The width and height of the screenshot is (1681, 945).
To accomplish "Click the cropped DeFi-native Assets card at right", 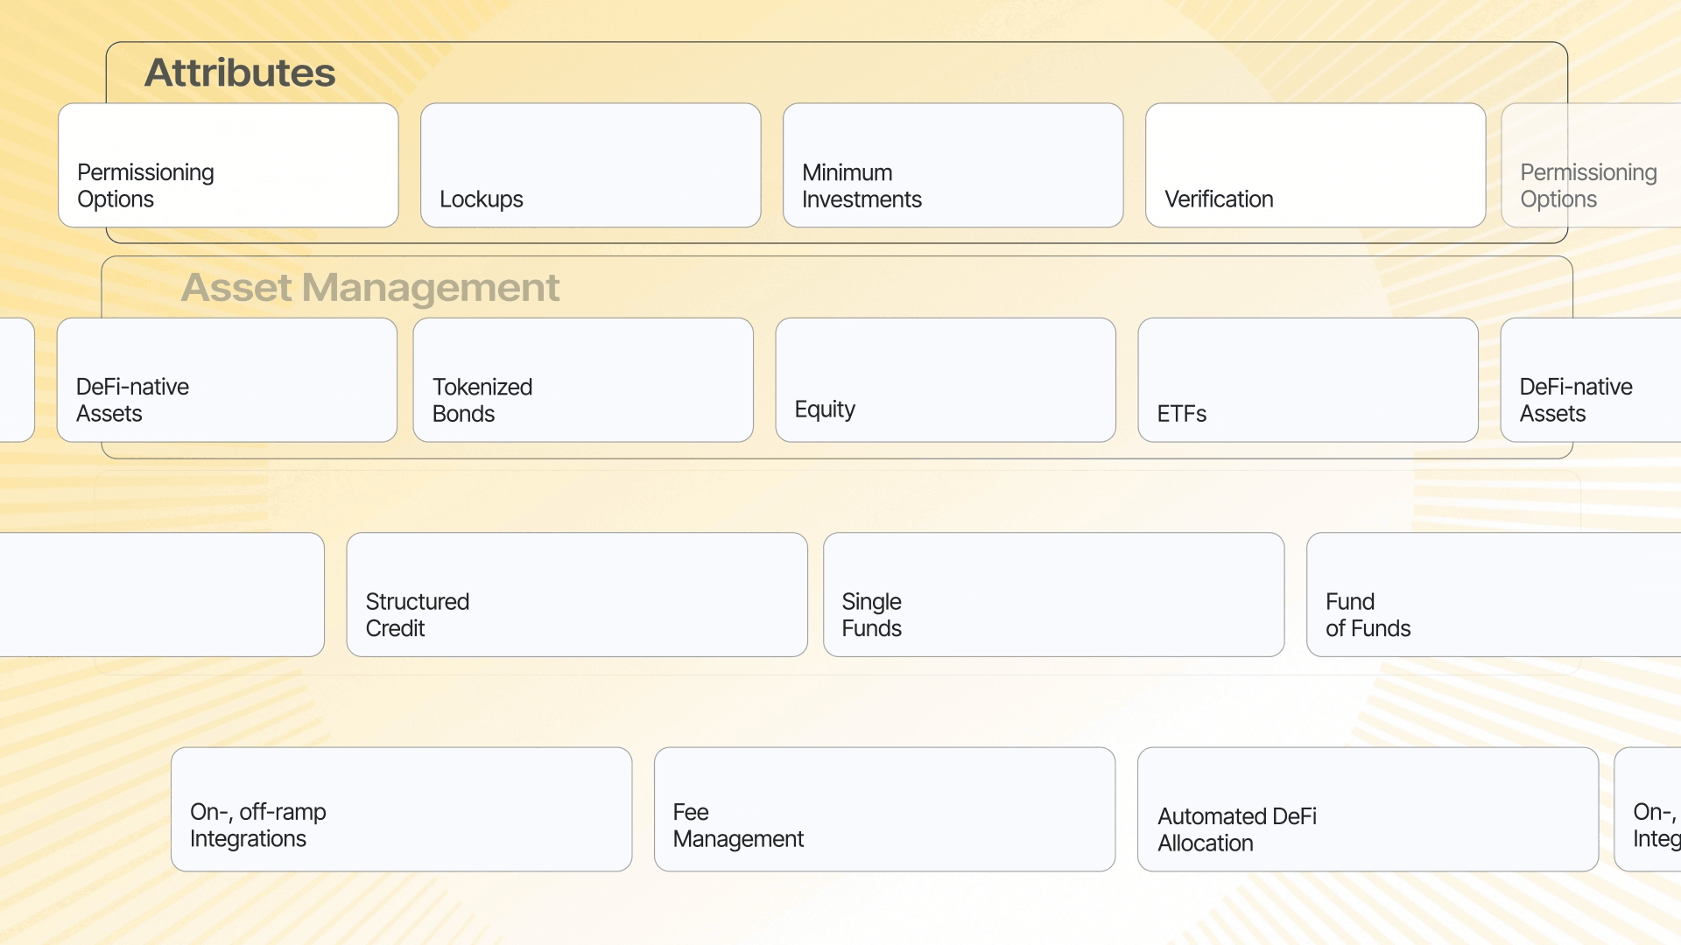I will coord(1592,380).
